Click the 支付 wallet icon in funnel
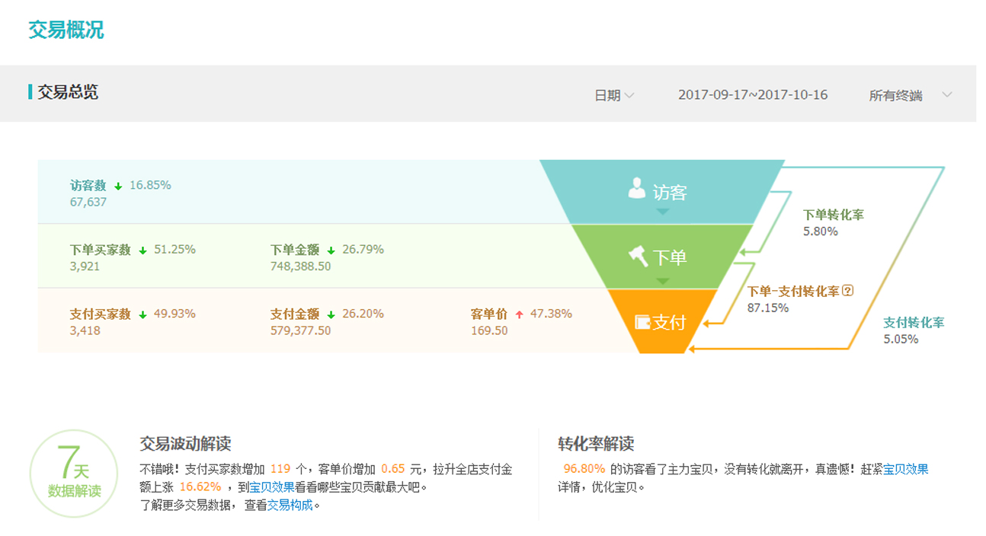 [642, 322]
